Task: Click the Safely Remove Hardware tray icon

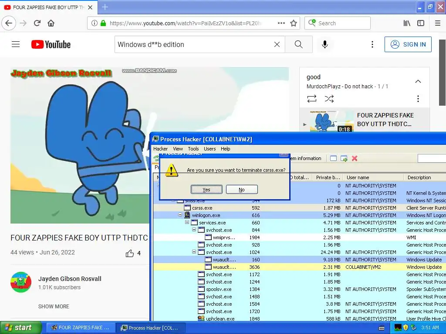Action: [x=414, y=327]
